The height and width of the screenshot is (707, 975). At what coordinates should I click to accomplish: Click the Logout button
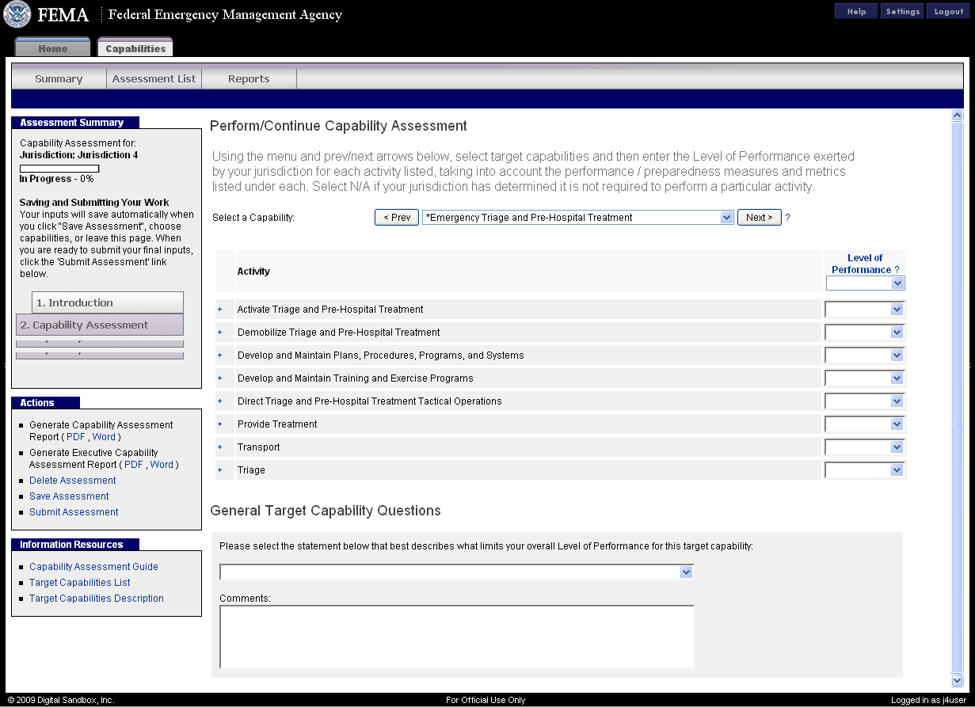tap(948, 11)
